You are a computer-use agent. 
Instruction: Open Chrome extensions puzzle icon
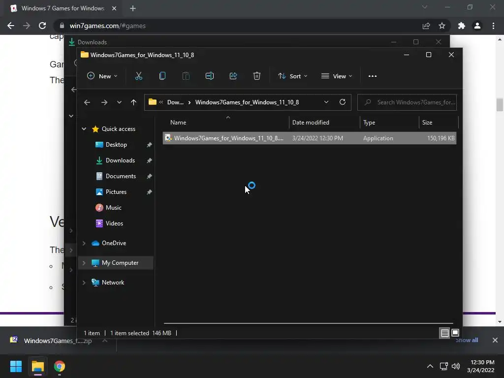pos(462,26)
